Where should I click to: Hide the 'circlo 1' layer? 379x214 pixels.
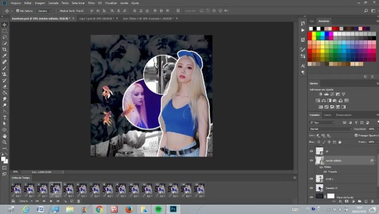[x=311, y=179]
